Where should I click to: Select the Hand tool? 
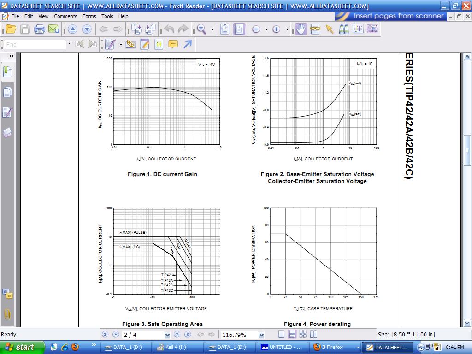(301, 29)
